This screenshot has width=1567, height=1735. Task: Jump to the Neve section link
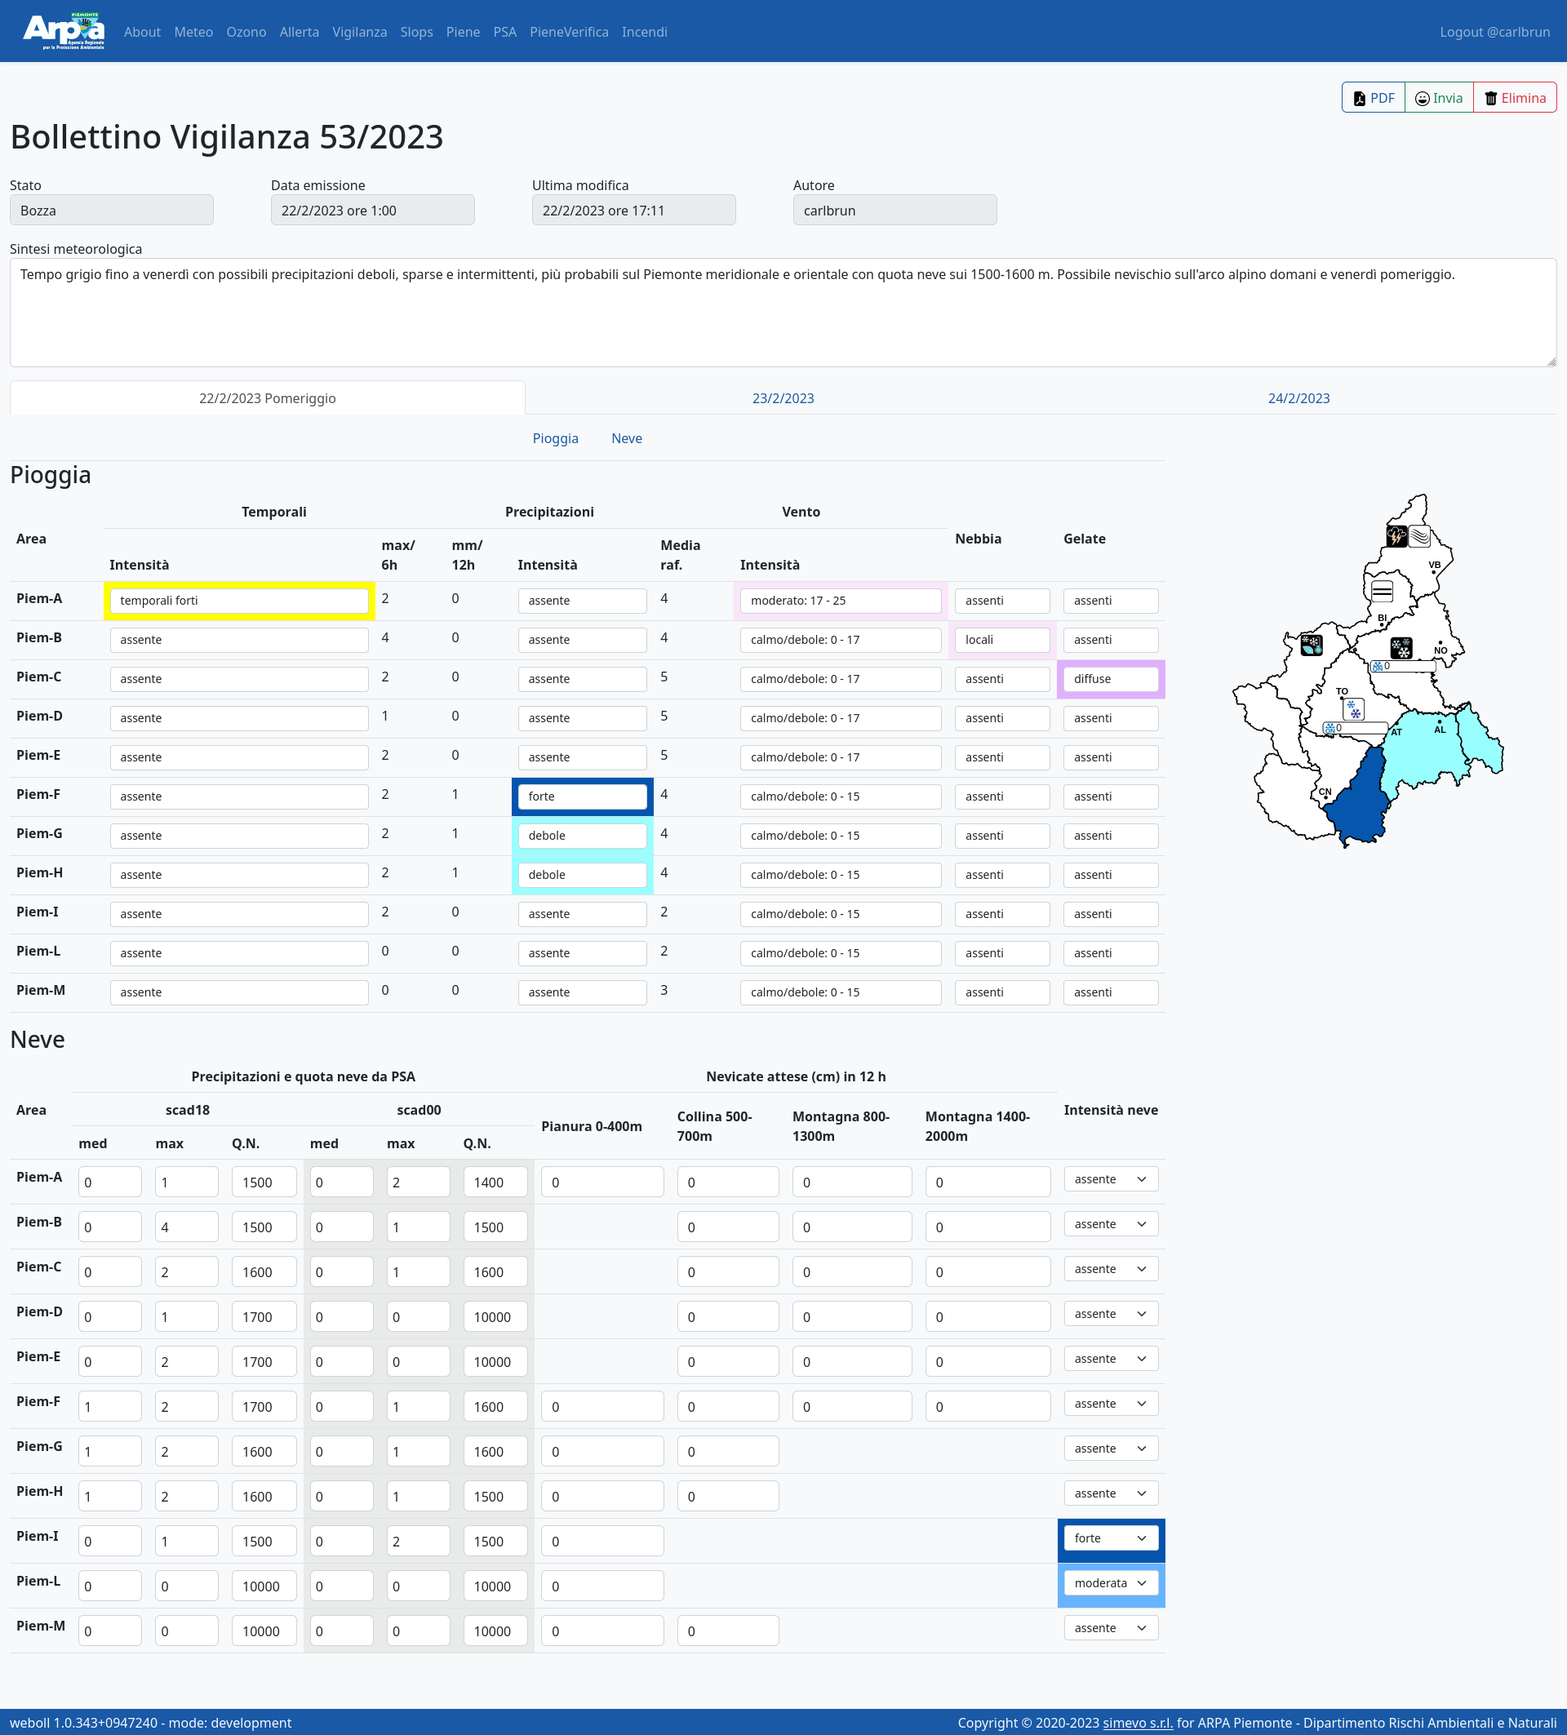point(627,438)
